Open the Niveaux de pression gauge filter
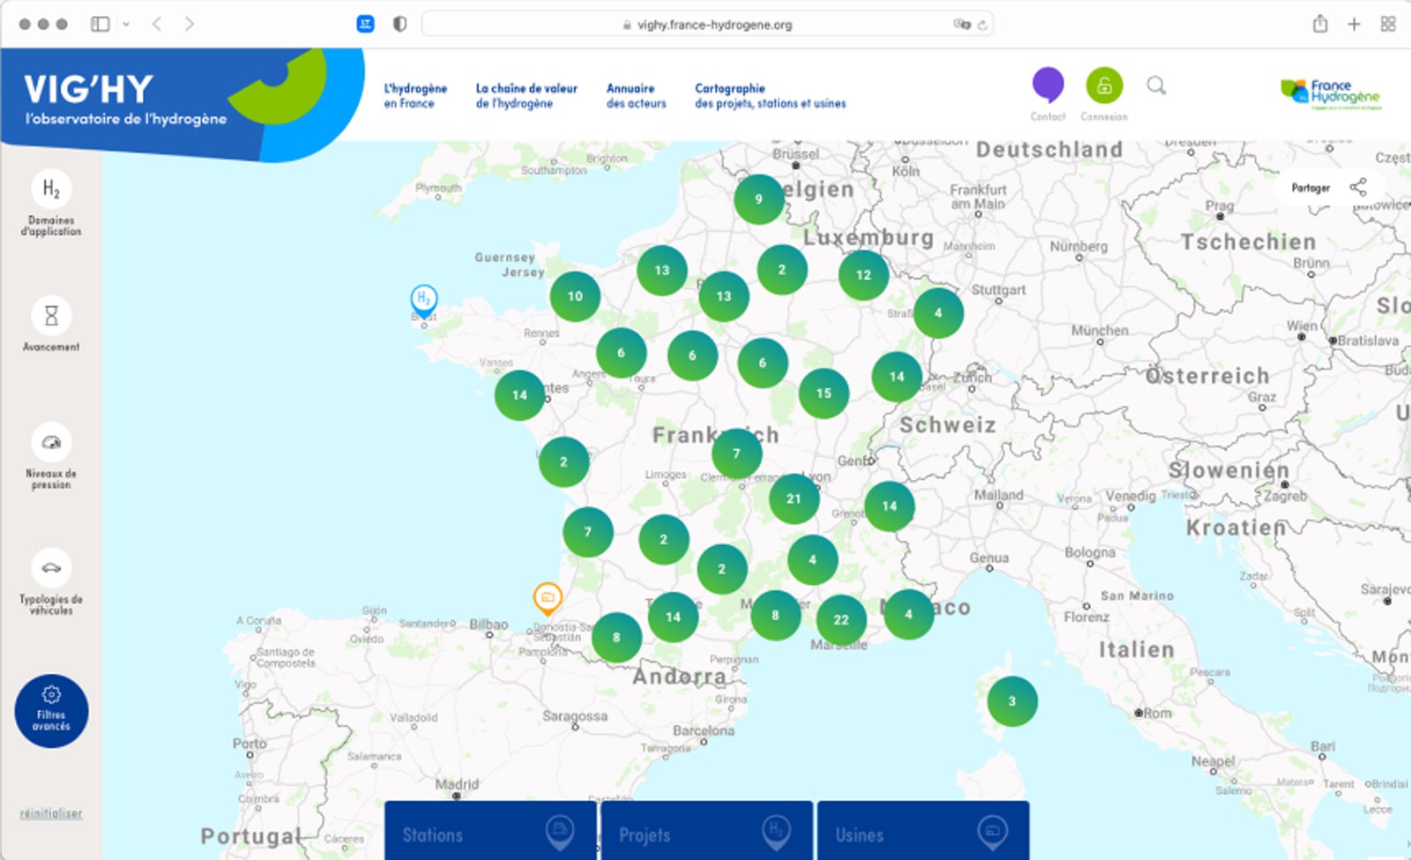 pyautogui.click(x=51, y=443)
